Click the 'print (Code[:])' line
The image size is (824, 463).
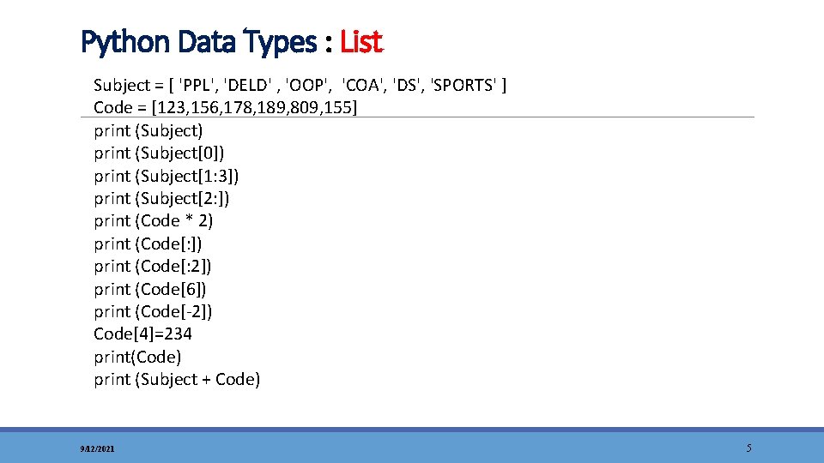[148, 244]
